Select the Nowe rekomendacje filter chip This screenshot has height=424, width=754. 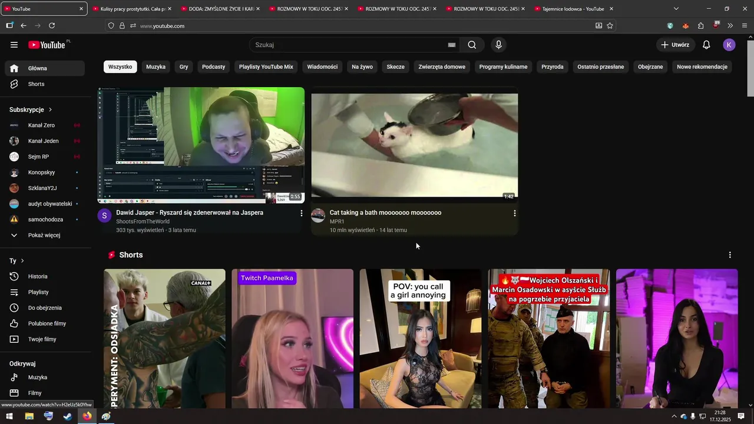(702, 67)
